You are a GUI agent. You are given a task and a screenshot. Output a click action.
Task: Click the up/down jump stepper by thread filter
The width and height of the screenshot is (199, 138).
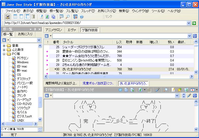pos(184,96)
